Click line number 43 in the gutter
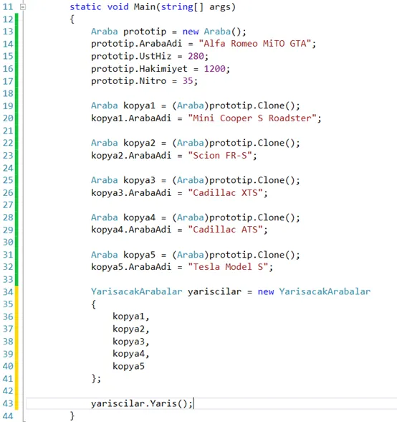Image resolution: width=397 pixels, height=422 pixels. [8, 403]
